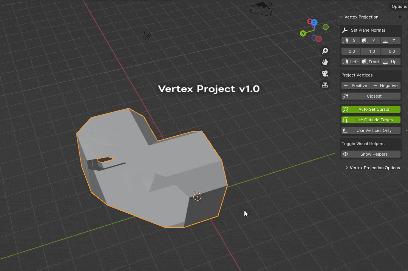Toggle Use Outside Edges option

click(x=371, y=120)
